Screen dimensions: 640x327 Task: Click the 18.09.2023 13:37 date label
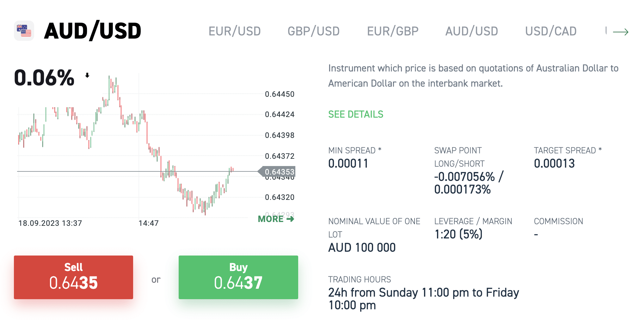point(50,223)
